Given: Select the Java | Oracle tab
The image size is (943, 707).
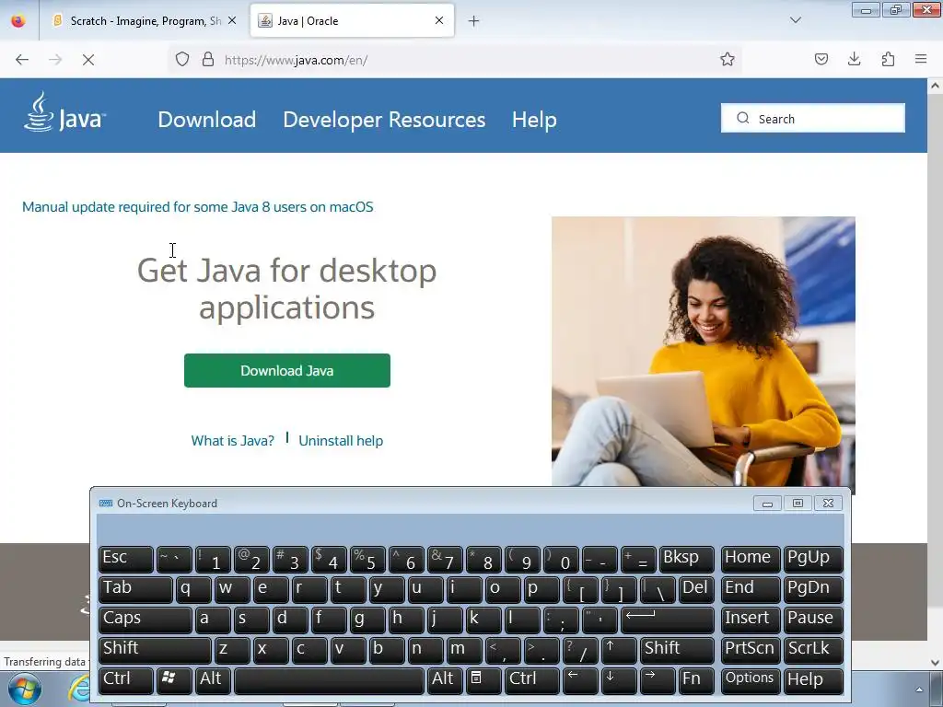Looking at the screenshot, I should [352, 21].
